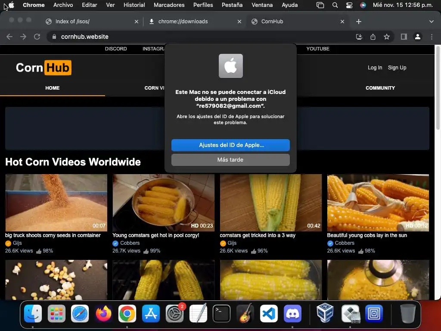Open Young cornstars pool video thumbnail
This screenshot has width=441, height=331.
(x=163, y=203)
